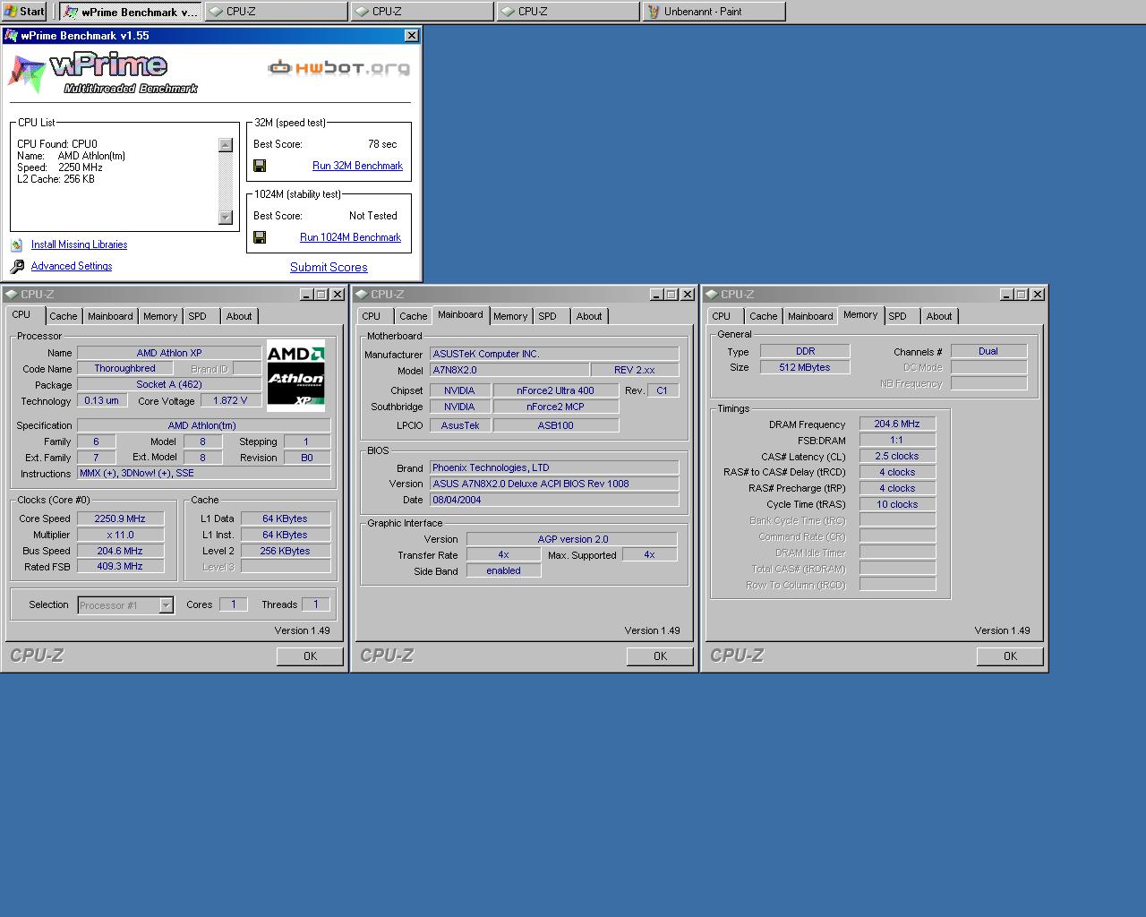
Task: Click the 32M Best Score 78 sec
Action: [382, 144]
